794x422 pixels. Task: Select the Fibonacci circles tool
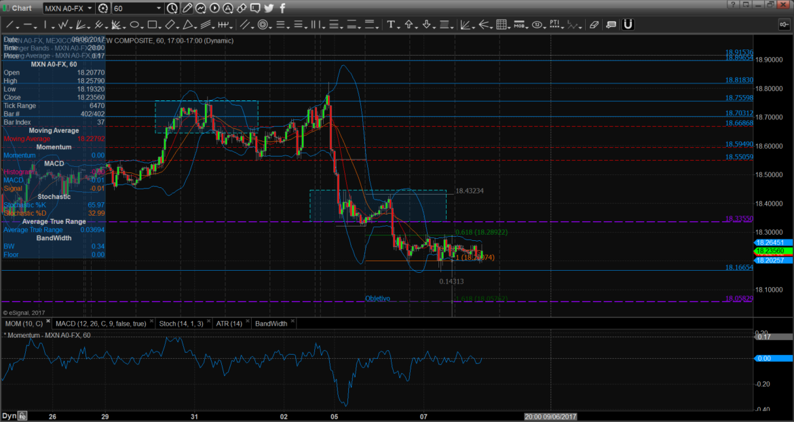[x=263, y=24]
